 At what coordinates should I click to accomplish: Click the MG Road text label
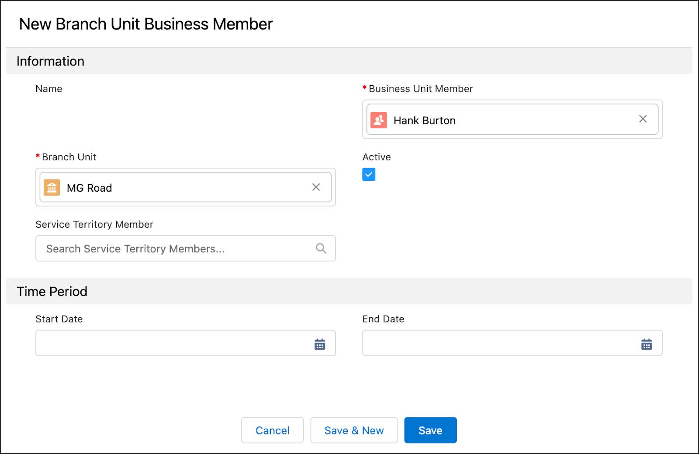pyautogui.click(x=89, y=188)
